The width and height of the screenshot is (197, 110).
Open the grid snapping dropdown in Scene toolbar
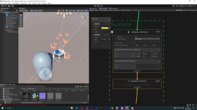click(36, 11)
